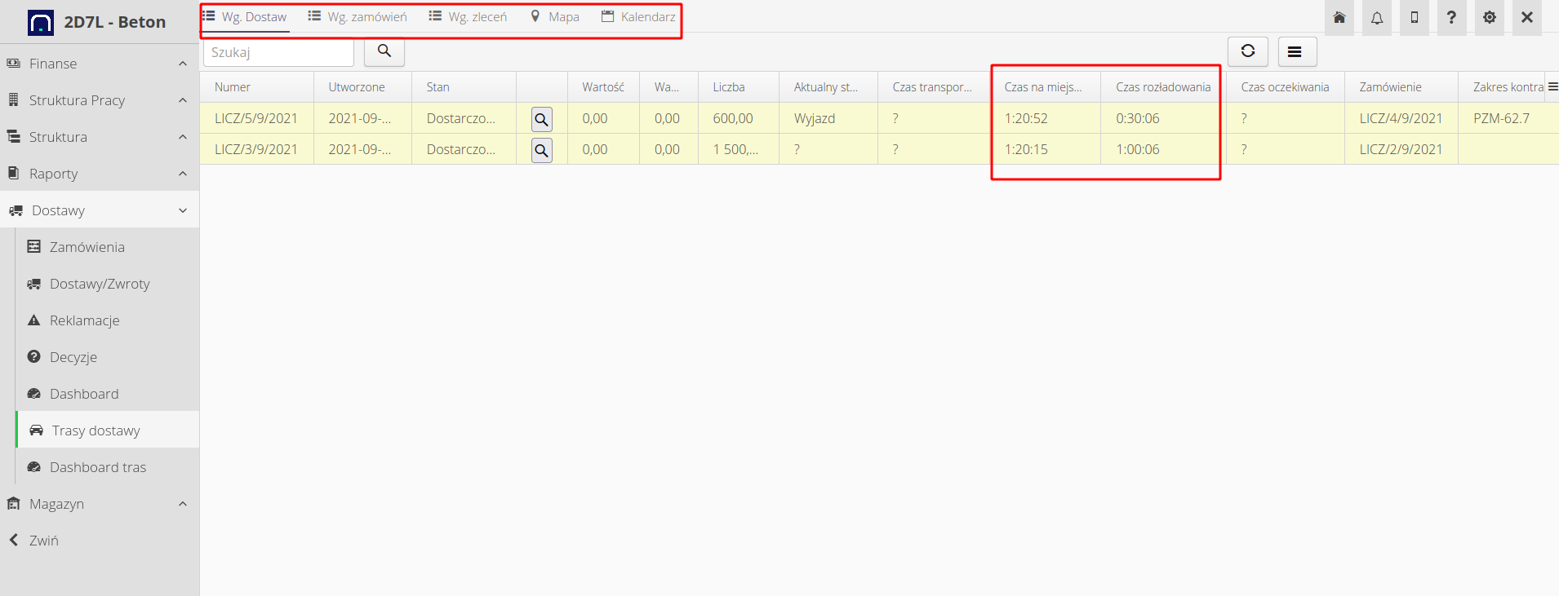The image size is (1559, 596).
Task: Open Kalendarz tab
Action: click(x=638, y=17)
